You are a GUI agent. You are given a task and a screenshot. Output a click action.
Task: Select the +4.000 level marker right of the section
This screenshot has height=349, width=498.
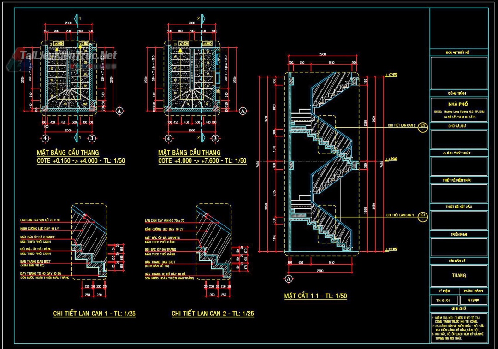(392, 159)
